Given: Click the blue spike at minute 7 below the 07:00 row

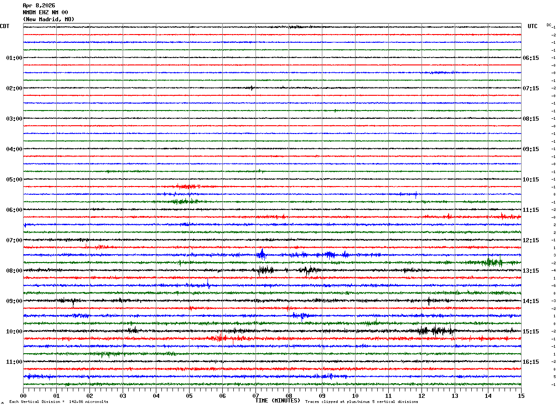Looking at the screenshot, I should pos(261,254).
